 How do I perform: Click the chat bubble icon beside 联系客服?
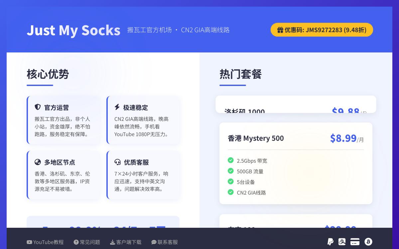[x=154, y=242]
